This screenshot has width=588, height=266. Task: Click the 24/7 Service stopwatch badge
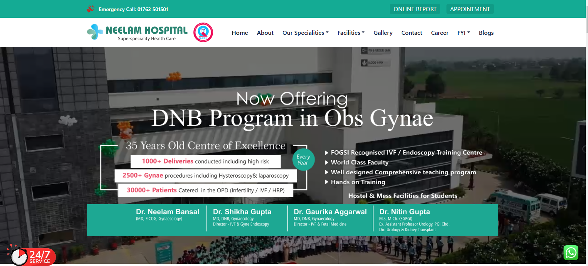pyautogui.click(x=31, y=256)
